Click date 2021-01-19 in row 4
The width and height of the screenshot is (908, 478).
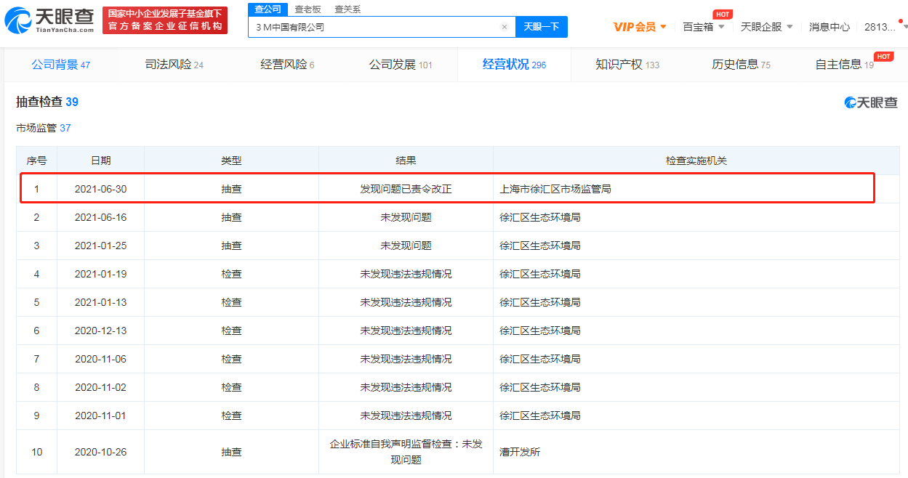[x=100, y=274]
